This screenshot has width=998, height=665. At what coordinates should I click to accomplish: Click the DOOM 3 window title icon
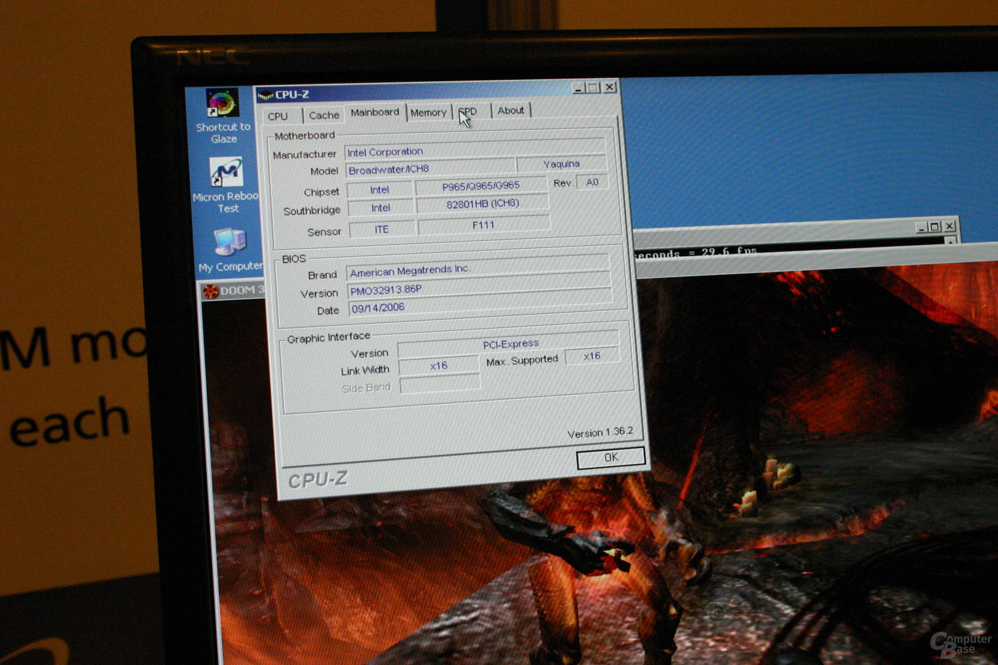211,291
